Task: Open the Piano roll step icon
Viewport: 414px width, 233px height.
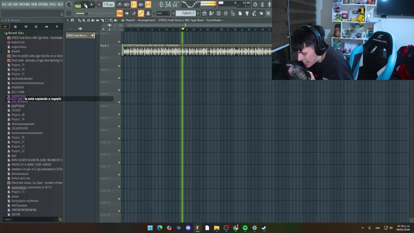Action: 211,13
